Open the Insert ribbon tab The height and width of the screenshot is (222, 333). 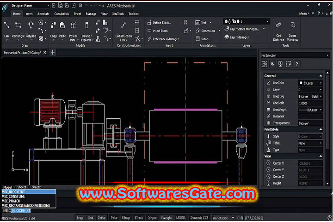pyautogui.click(x=29, y=14)
